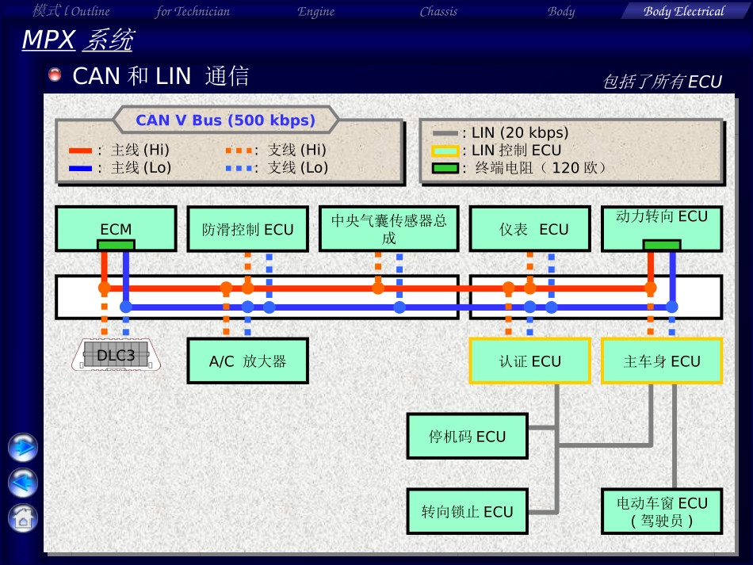This screenshot has height=565, width=753.
Task: Click the green terminating resistor on 动力转向 ECU
Action: (661, 245)
